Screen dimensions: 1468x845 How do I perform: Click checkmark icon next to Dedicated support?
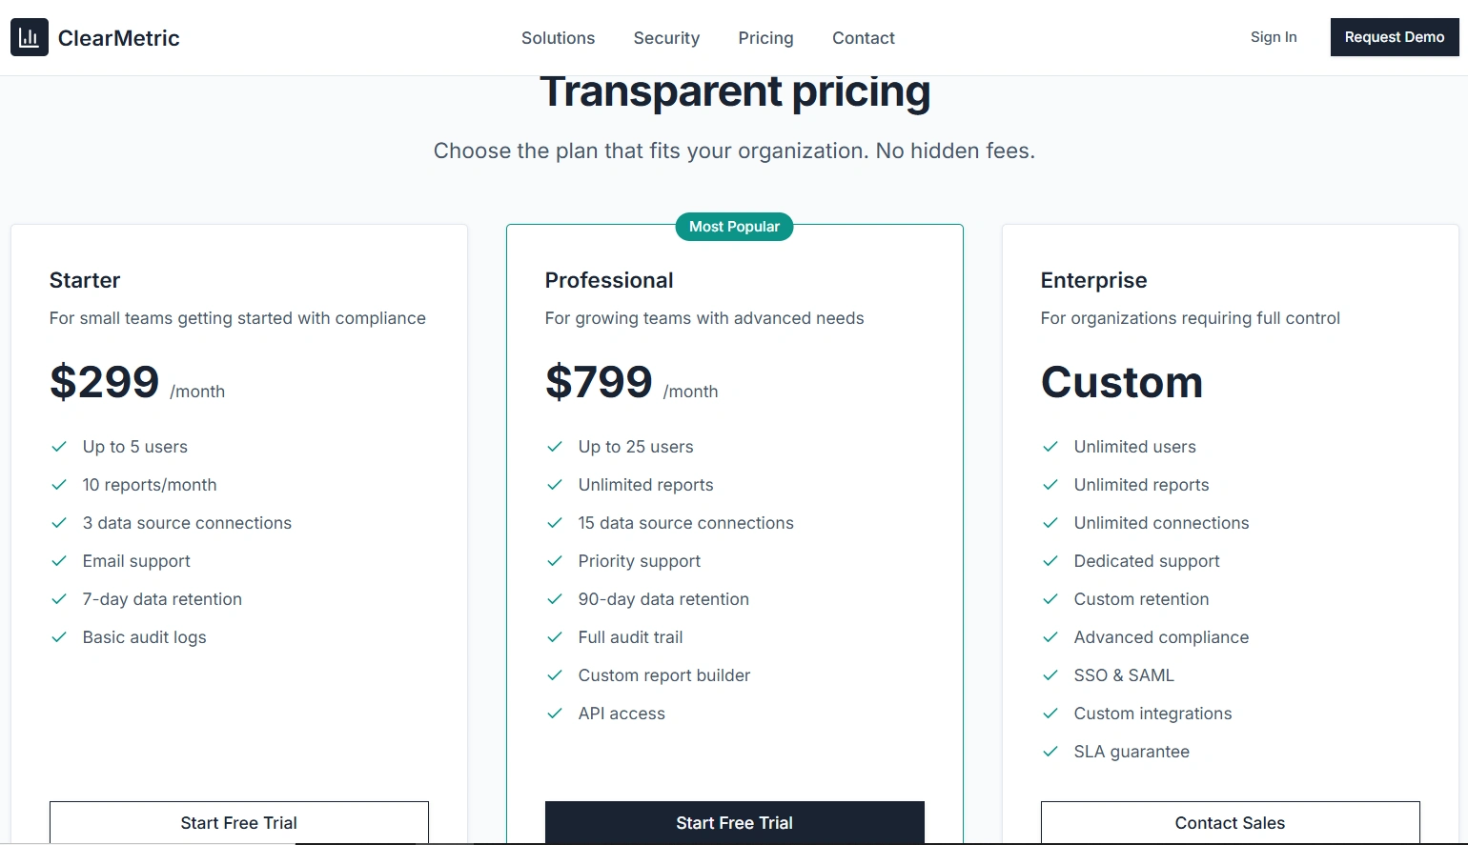click(x=1050, y=561)
